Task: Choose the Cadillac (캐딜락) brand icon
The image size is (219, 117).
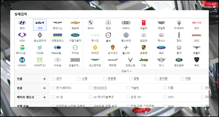Action: click(x=161, y=23)
